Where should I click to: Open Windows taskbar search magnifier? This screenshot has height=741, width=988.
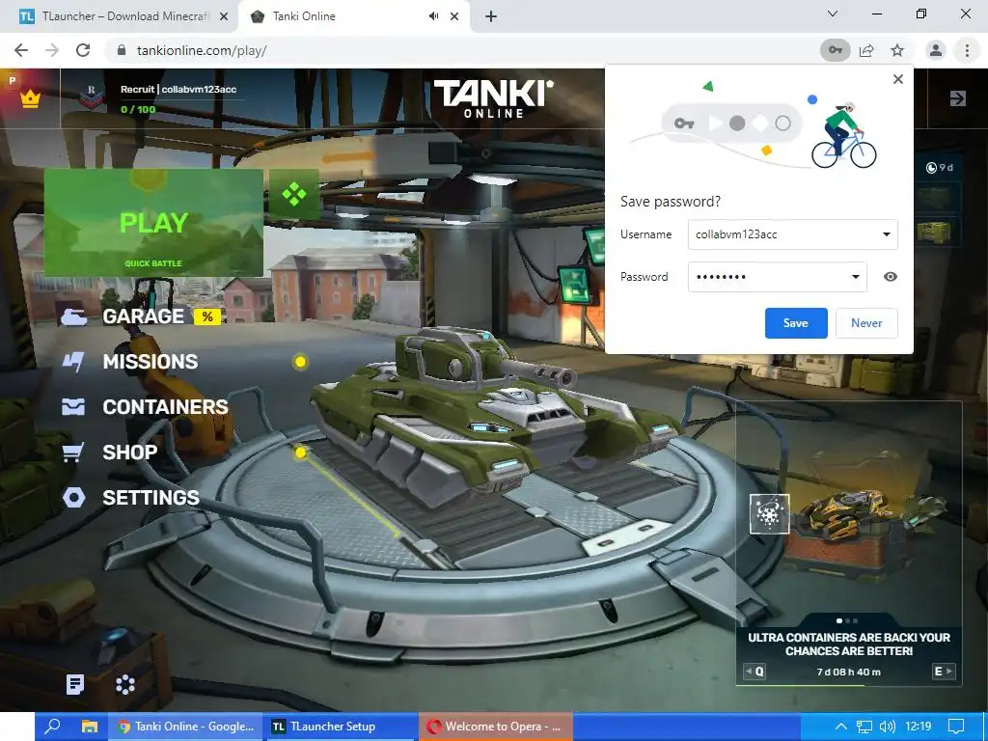click(x=52, y=727)
